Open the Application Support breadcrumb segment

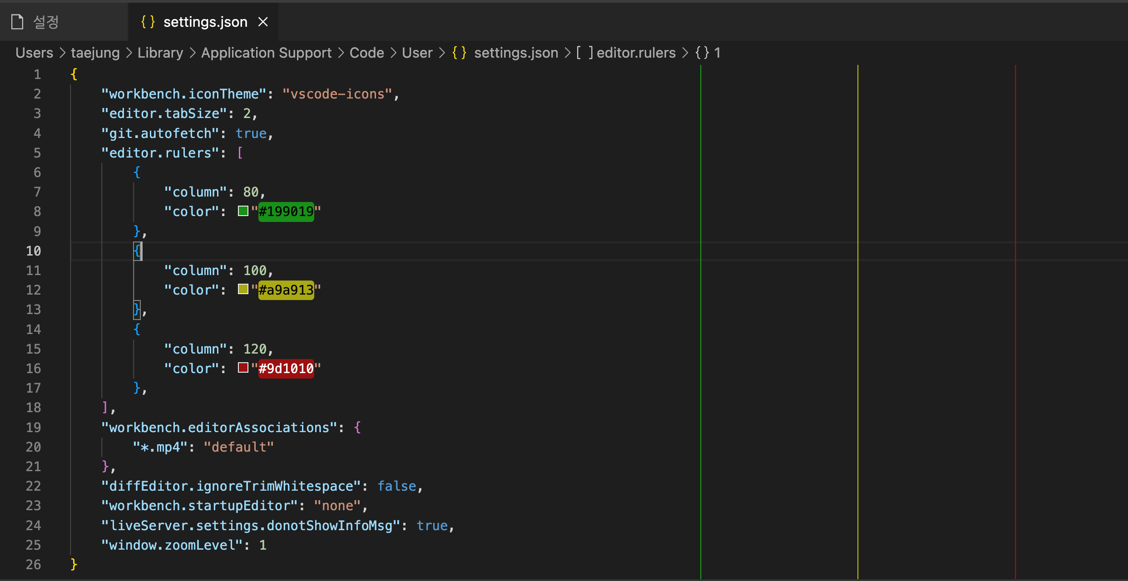click(266, 53)
